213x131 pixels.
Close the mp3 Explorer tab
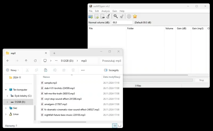point(46,53)
